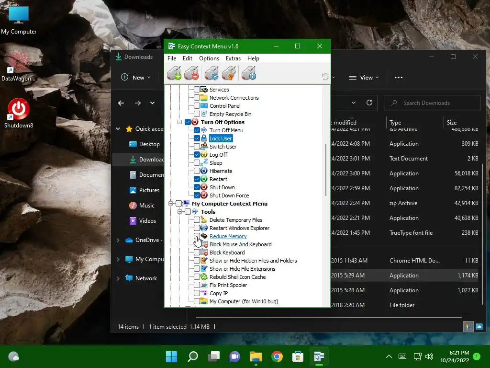
Task: Open Task View from the taskbar
Action: [x=214, y=356]
